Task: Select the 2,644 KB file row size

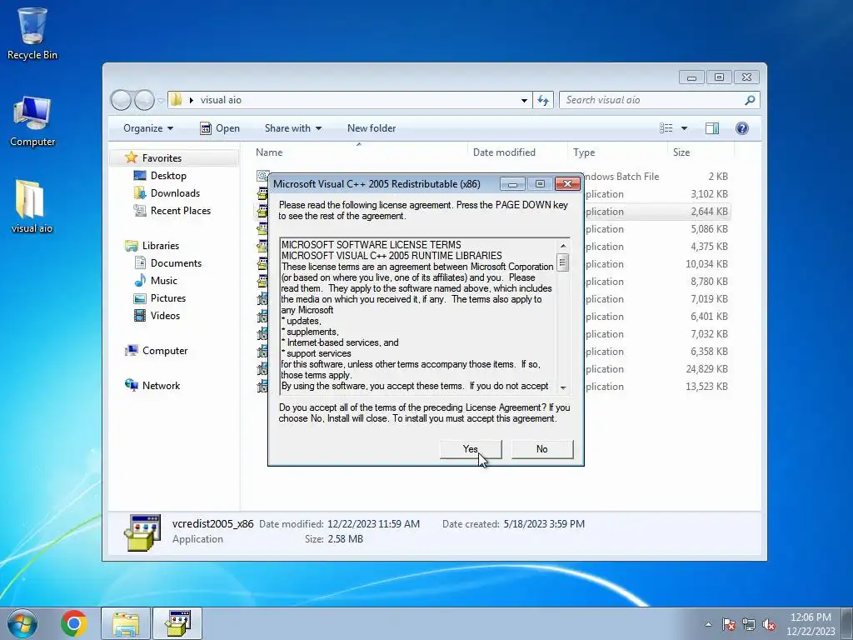Action: coord(710,211)
